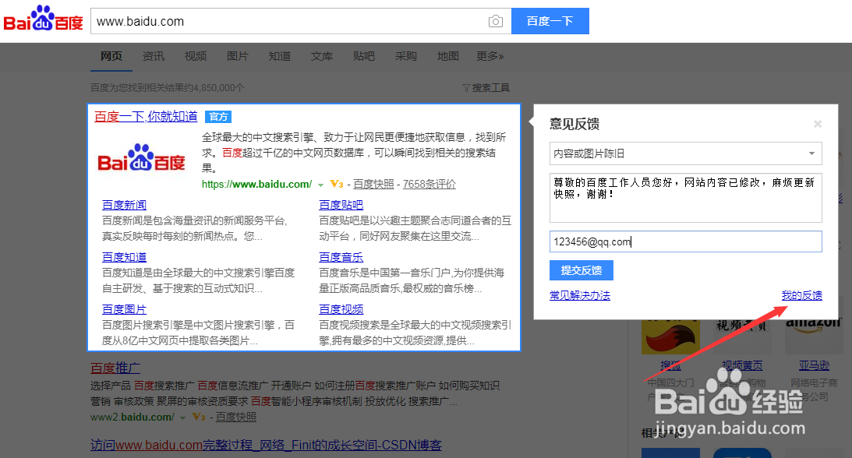
Task: Close the 意见反馈 feedback dialog
Action: pos(817,125)
